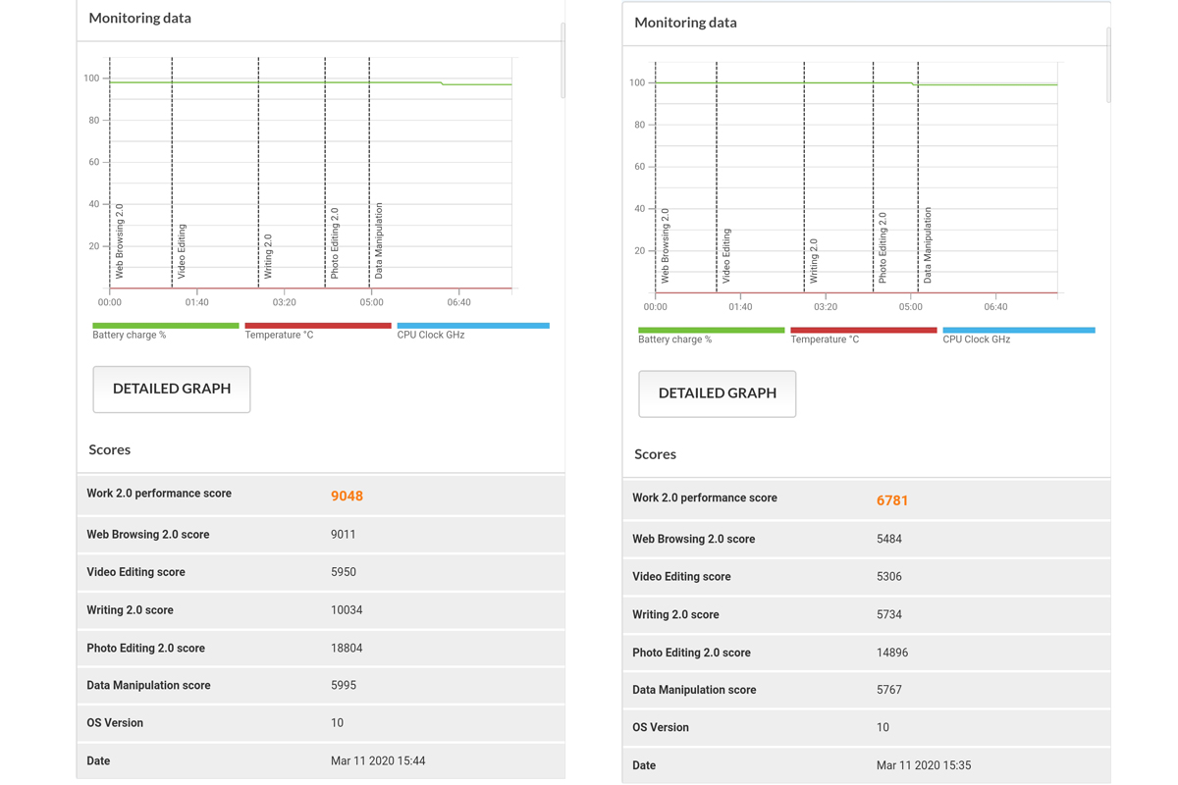
Task: Select Web Browsing 2.0 score row showing 5484
Action: 865,540
